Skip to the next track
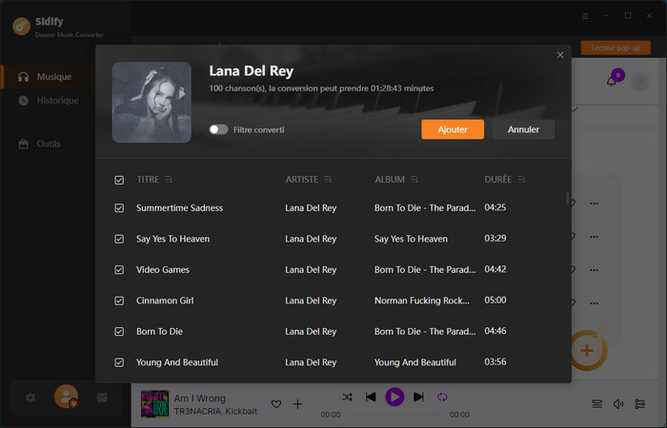The width and height of the screenshot is (667, 428). tap(418, 397)
